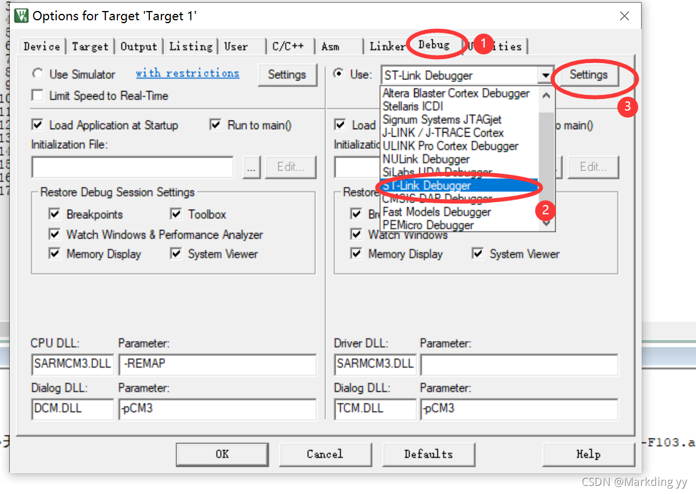Confirm with the OK button
Viewport: 696px width, 494px height.
pos(222,454)
